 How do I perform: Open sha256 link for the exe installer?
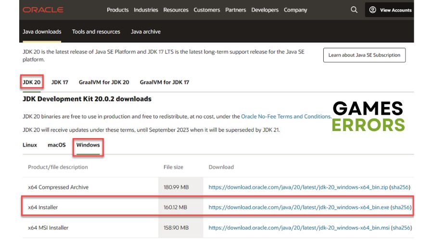401,207
